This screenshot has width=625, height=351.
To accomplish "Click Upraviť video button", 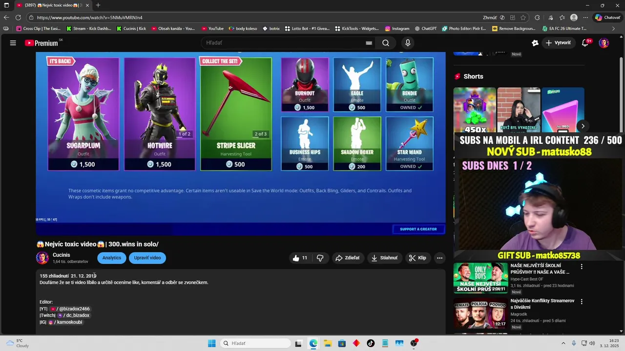I will click(147, 258).
